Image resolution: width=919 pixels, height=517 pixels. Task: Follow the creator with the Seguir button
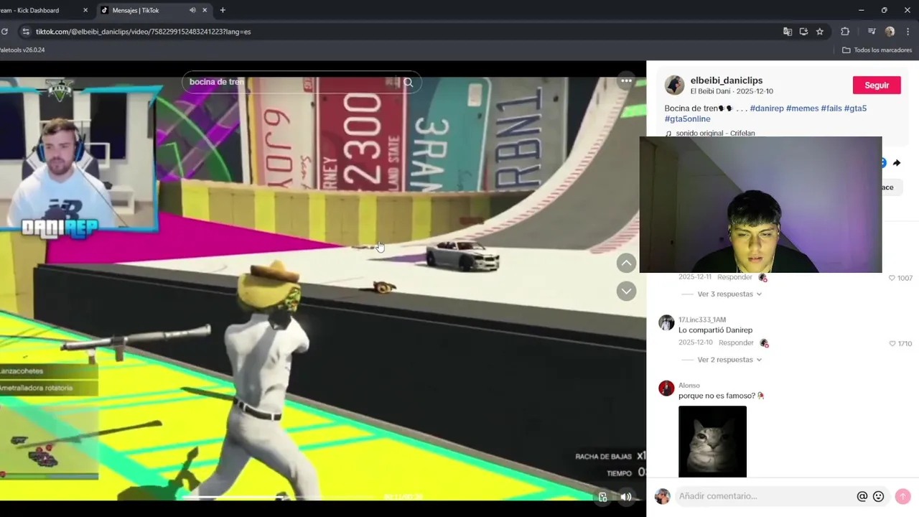point(877,85)
